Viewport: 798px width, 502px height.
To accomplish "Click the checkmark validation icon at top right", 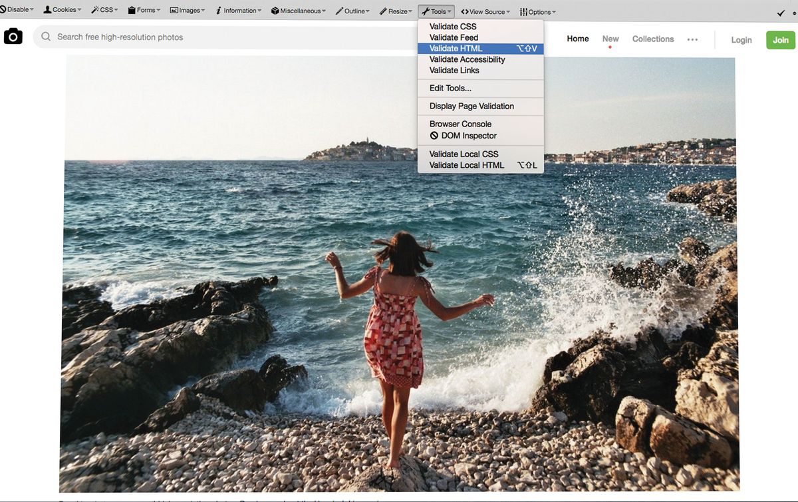I will click(x=781, y=12).
